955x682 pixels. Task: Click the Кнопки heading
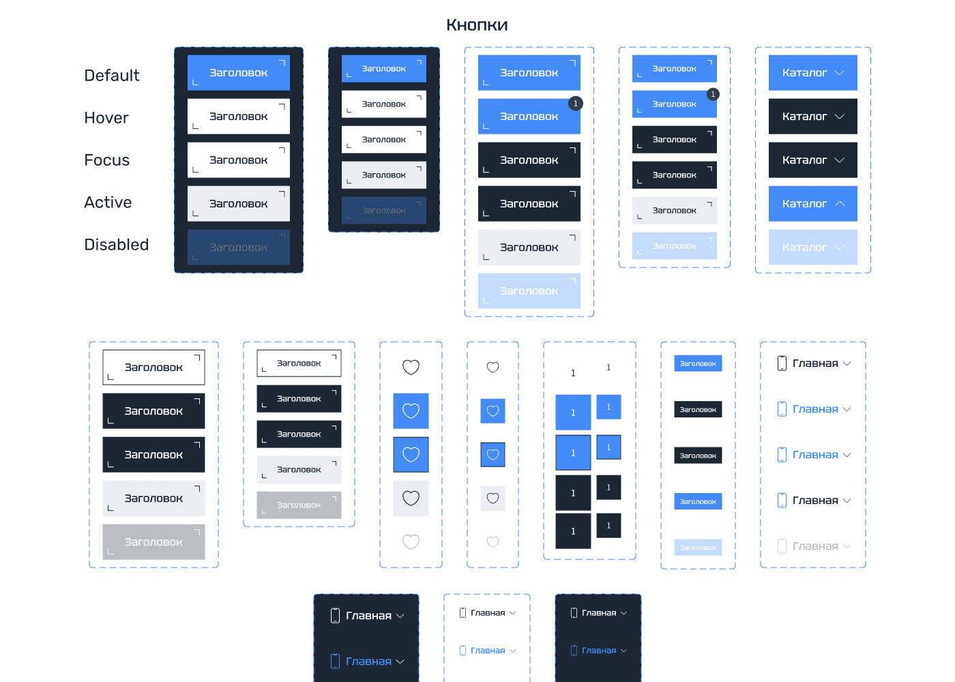pyautogui.click(x=477, y=25)
